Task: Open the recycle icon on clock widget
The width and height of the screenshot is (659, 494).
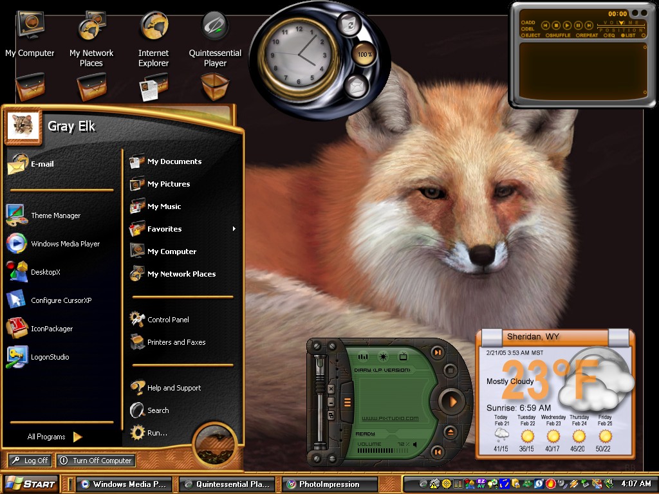Action: tap(349, 25)
